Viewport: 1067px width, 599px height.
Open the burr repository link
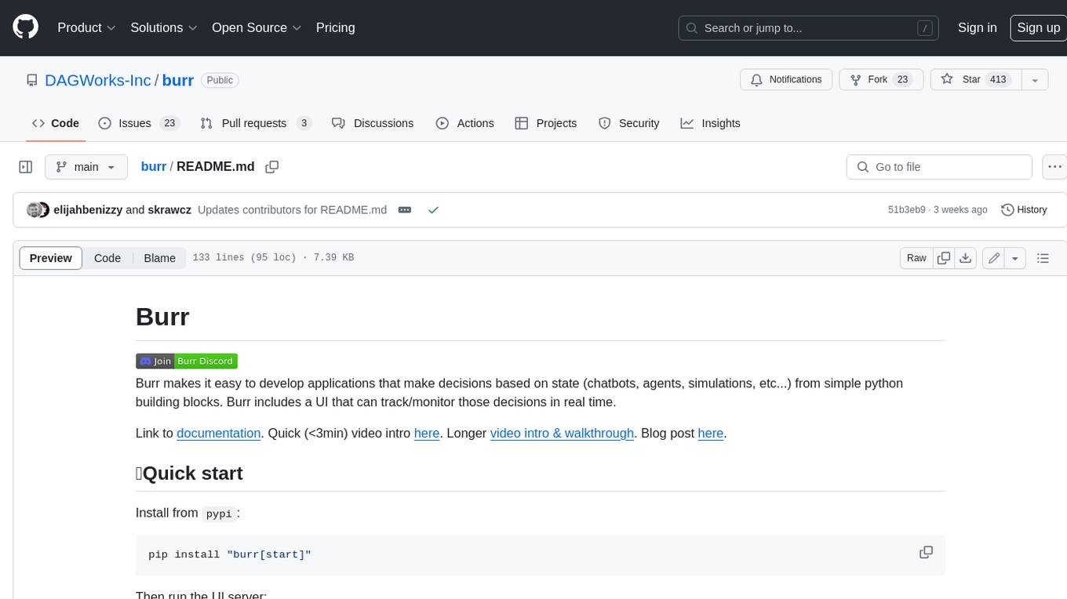pyautogui.click(x=178, y=80)
